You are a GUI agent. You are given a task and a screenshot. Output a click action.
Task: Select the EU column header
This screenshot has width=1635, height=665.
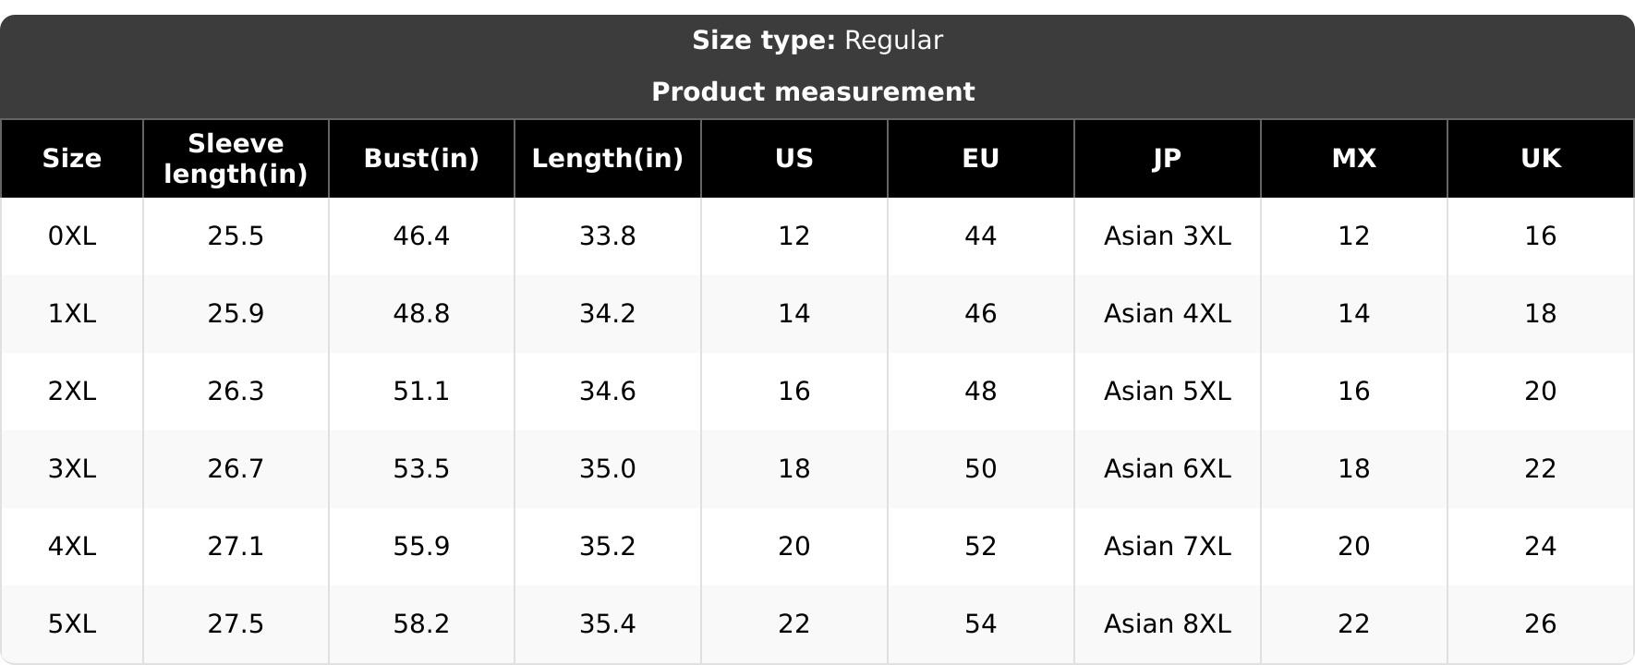981,158
